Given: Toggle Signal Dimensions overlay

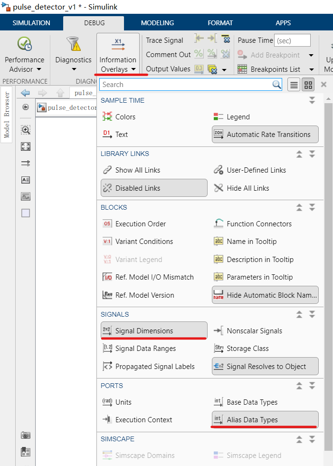Looking at the screenshot, I should point(154,330).
